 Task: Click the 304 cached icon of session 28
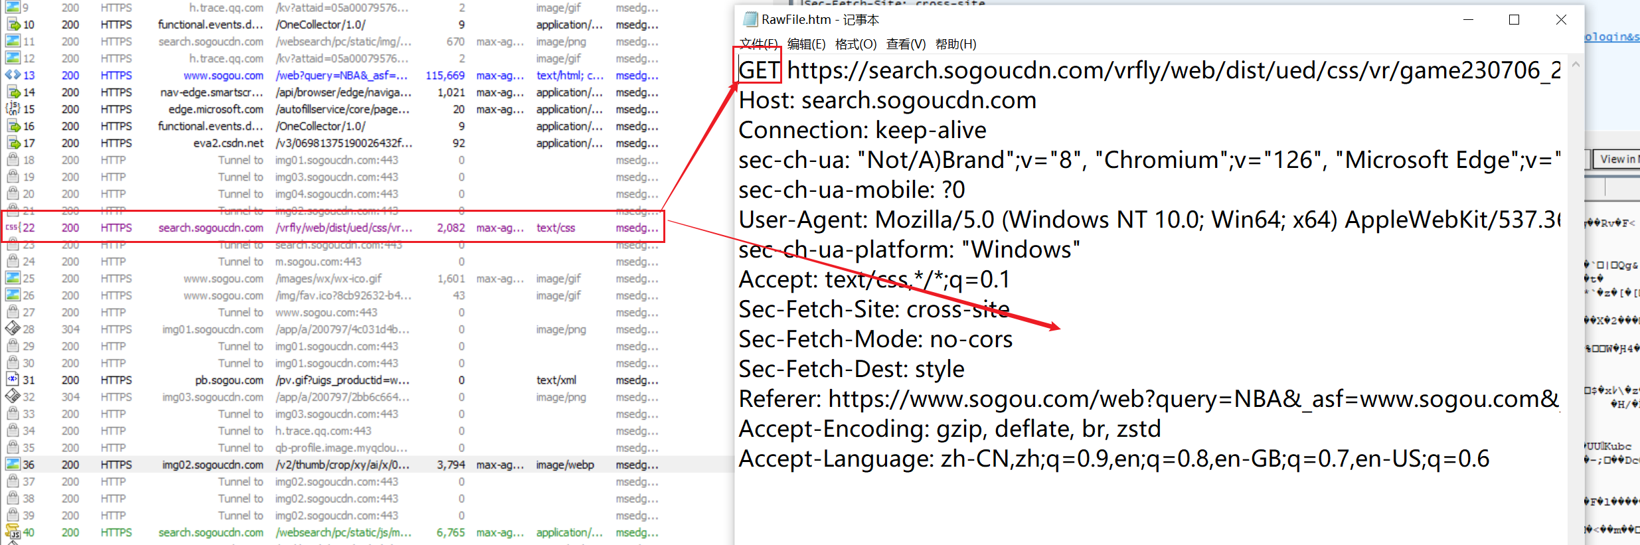pos(13,329)
